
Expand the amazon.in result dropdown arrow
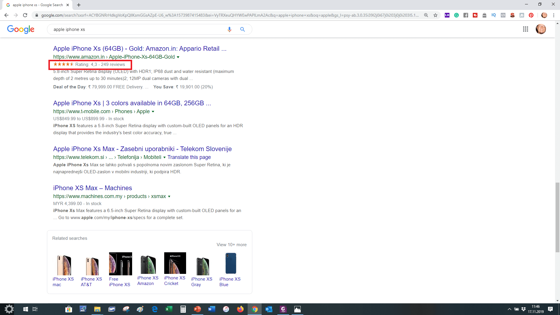point(178,57)
